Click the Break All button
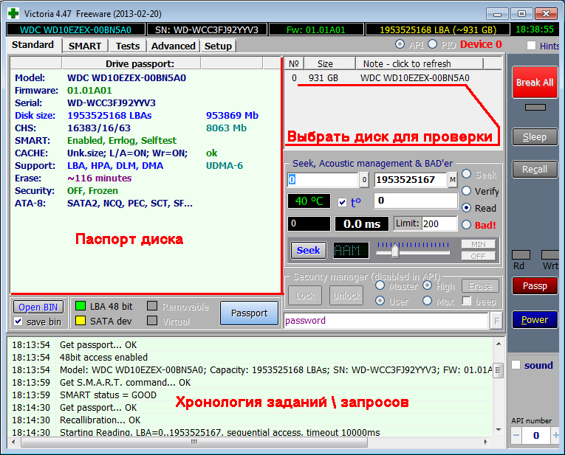Screen dimensions: 565x455 pyautogui.click(x=535, y=83)
